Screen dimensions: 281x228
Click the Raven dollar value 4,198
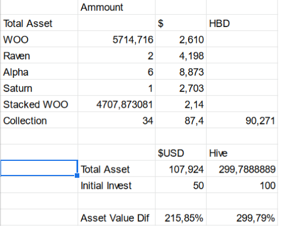[181, 55]
